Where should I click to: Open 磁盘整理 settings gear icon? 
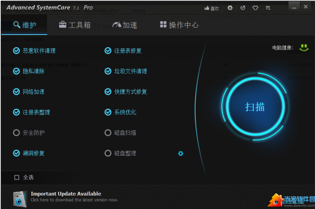pos(181,153)
